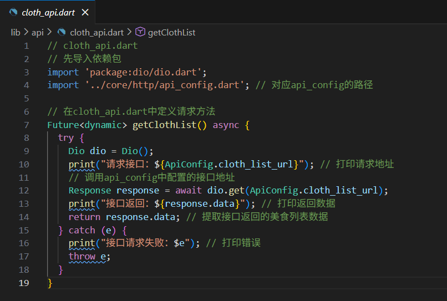
Task: Click the comment '// cloth_api.dart' on line 1
Action: [93, 45]
